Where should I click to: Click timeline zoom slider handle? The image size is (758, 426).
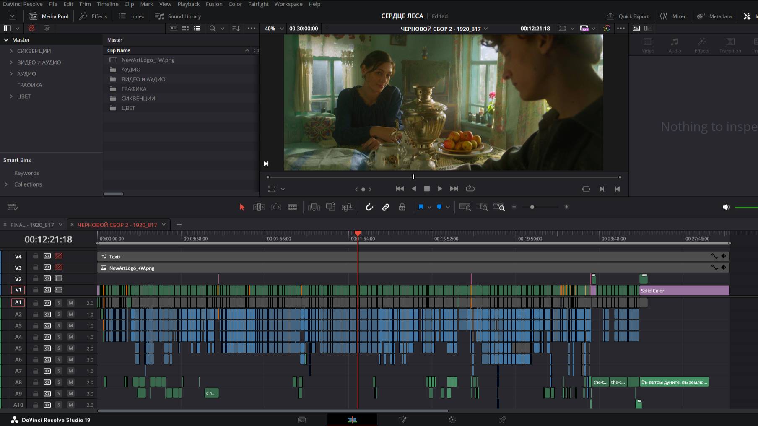pos(532,207)
